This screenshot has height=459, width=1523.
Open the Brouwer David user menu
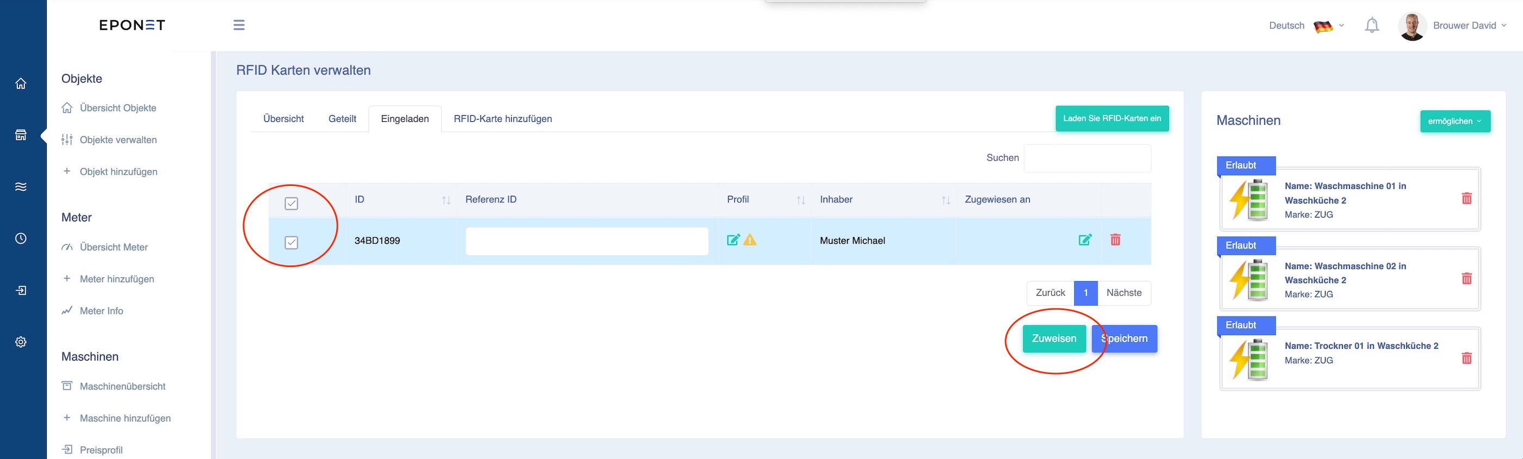[1452, 26]
